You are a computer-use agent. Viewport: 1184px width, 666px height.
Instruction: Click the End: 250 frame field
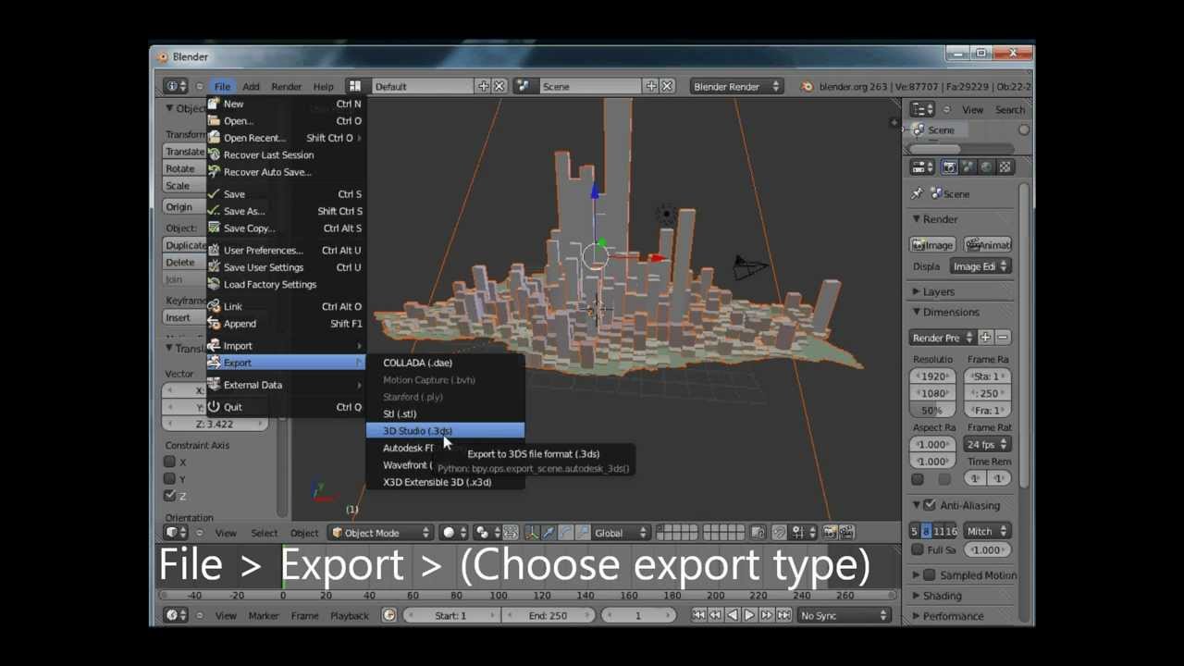tap(548, 615)
